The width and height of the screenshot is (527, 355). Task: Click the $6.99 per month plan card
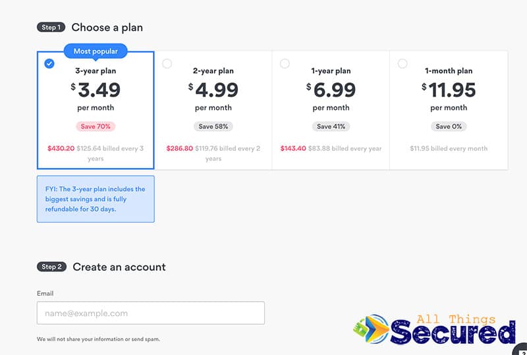(x=331, y=110)
